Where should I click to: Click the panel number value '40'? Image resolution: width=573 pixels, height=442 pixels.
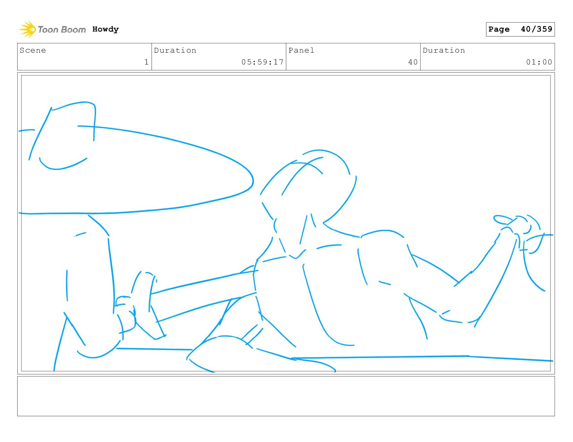click(x=413, y=62)
